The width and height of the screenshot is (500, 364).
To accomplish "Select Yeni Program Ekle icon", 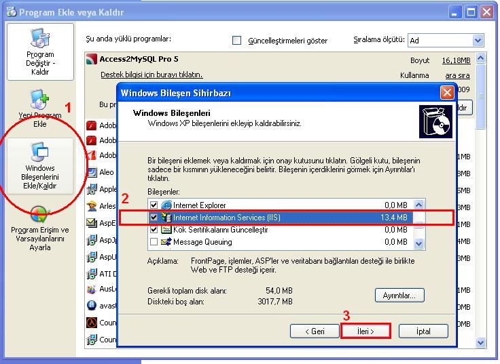I will coord(39,99).
